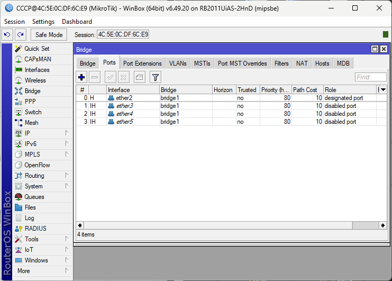This screenshot has width=392, height=281.
Task: Click the Find search field
Action: pos(370,77)
